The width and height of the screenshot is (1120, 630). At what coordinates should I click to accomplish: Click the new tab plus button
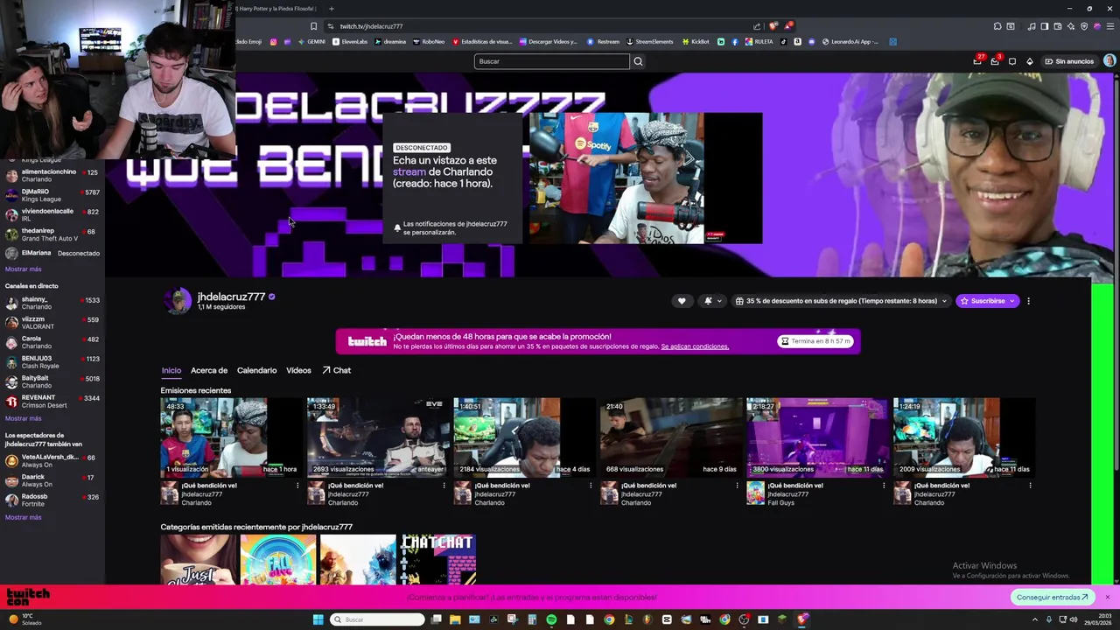331,9
